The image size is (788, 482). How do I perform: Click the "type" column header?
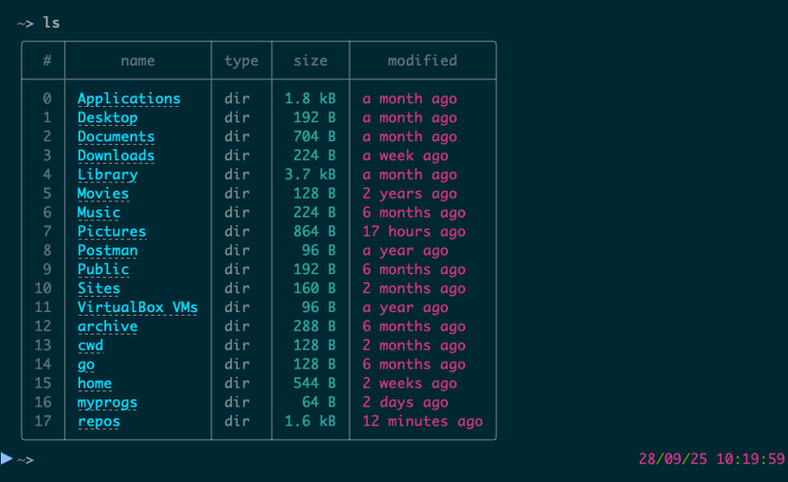coord(242,60)
